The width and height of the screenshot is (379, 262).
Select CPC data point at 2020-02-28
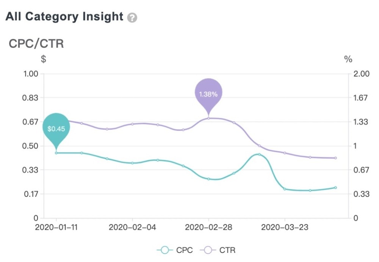[208, 179]
